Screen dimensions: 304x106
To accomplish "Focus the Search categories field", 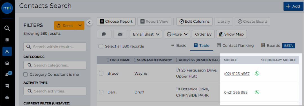I will [x=55, y=65].
